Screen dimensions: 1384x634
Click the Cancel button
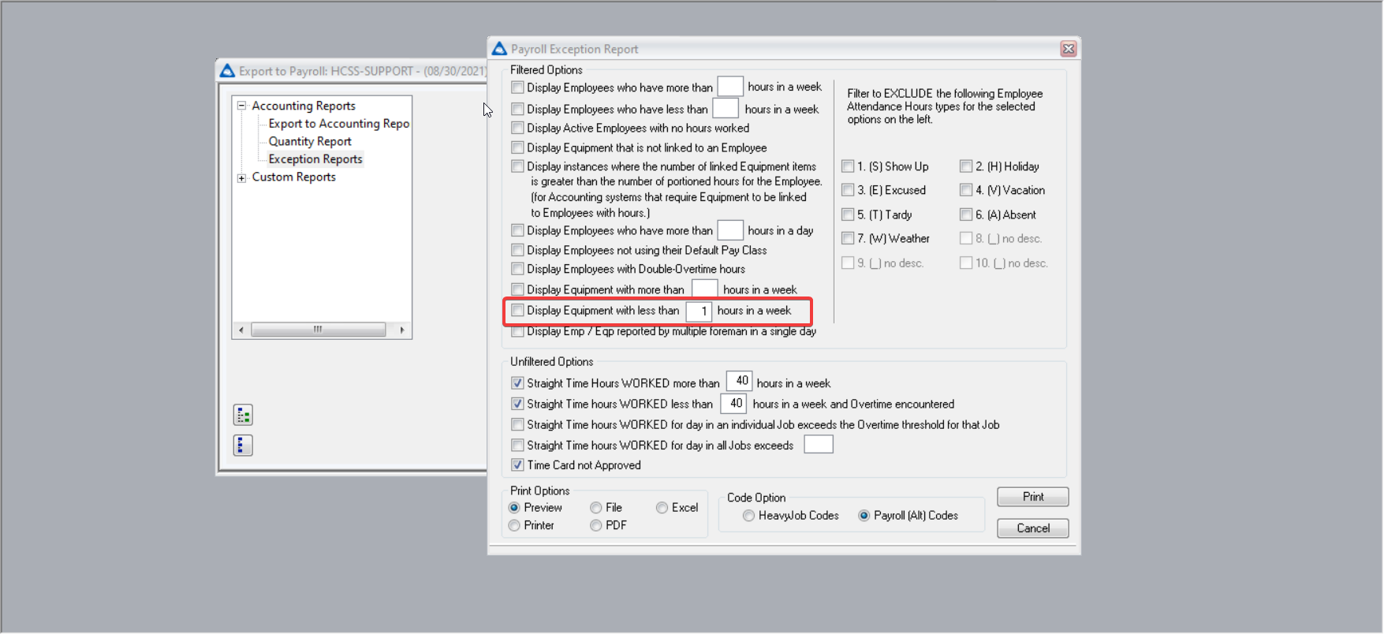[1033, 528]
